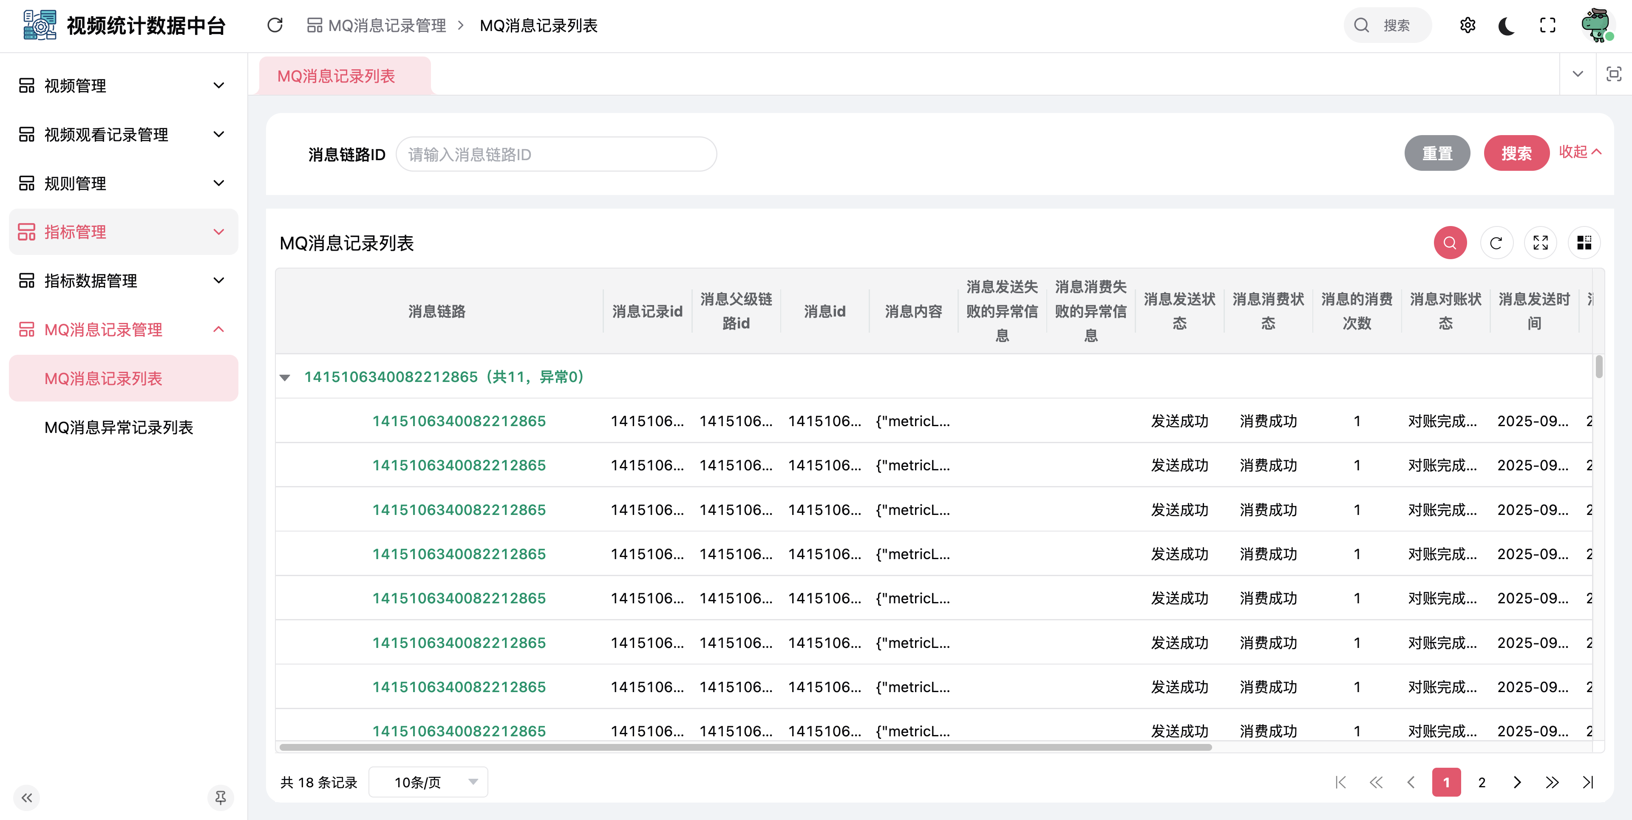This screenshot has height=820, width=1632.
Task: Refresh the MQ message table
Action: 1496,243
